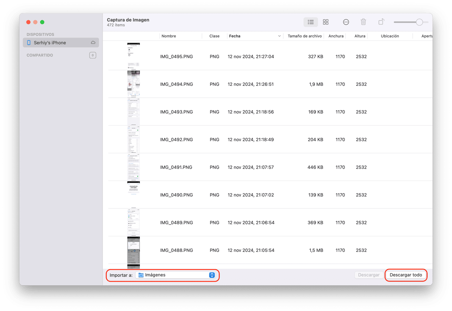Screen dimensions: 452x311
Task: Click file size 1,9 MB
Action: [316, 84]
